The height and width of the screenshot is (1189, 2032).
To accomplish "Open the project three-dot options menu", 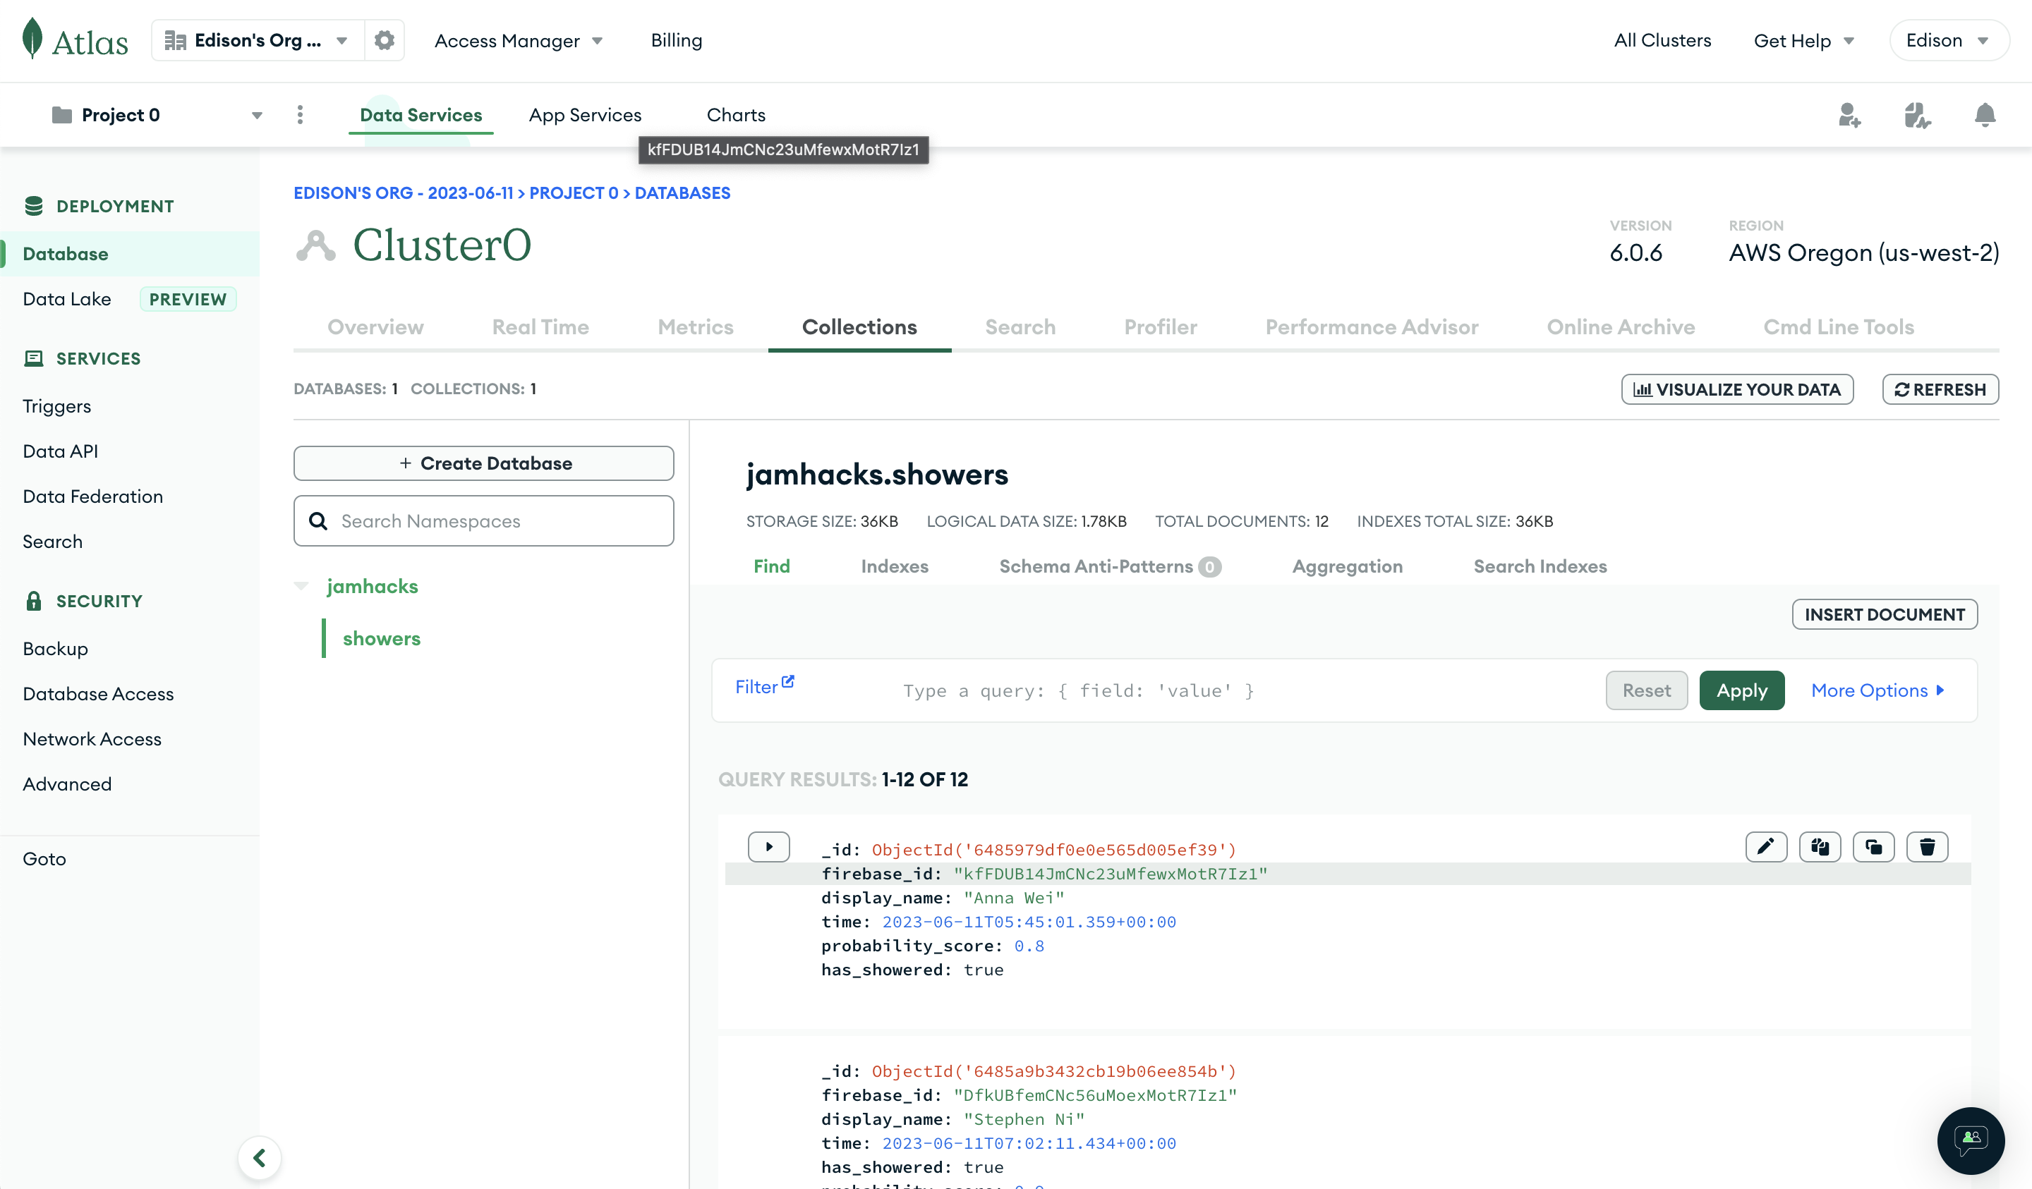I will coord(300,114).
